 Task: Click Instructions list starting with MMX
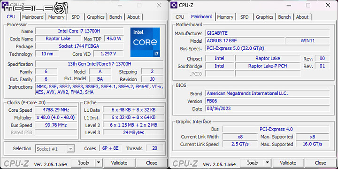[100, 89]
